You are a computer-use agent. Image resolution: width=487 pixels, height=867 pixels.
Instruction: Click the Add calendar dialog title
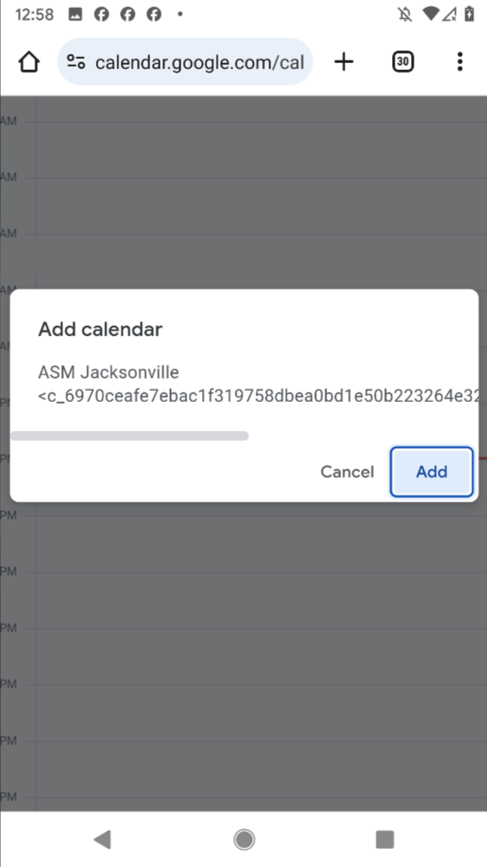pos(100,329)
